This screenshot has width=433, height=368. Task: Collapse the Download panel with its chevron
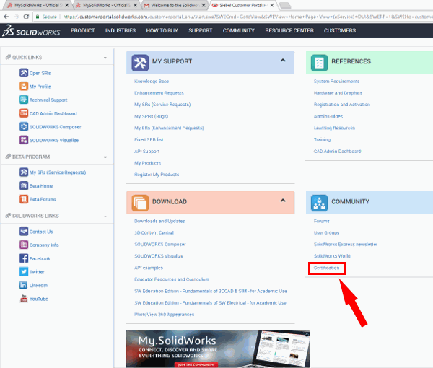(x=283, y=201)
